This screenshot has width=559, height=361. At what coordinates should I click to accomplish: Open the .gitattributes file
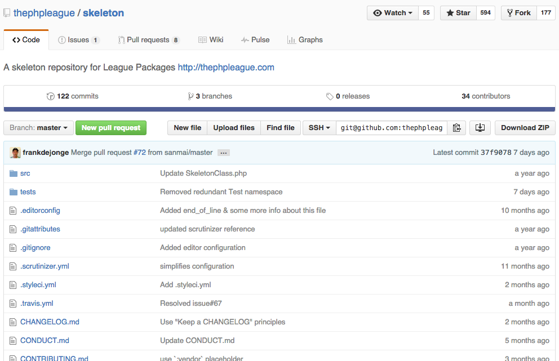pos(40,229)
